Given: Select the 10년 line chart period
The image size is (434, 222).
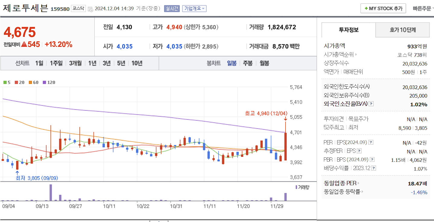Looking at the screenshot, I should pyautogui.click(x=137, y=63).
